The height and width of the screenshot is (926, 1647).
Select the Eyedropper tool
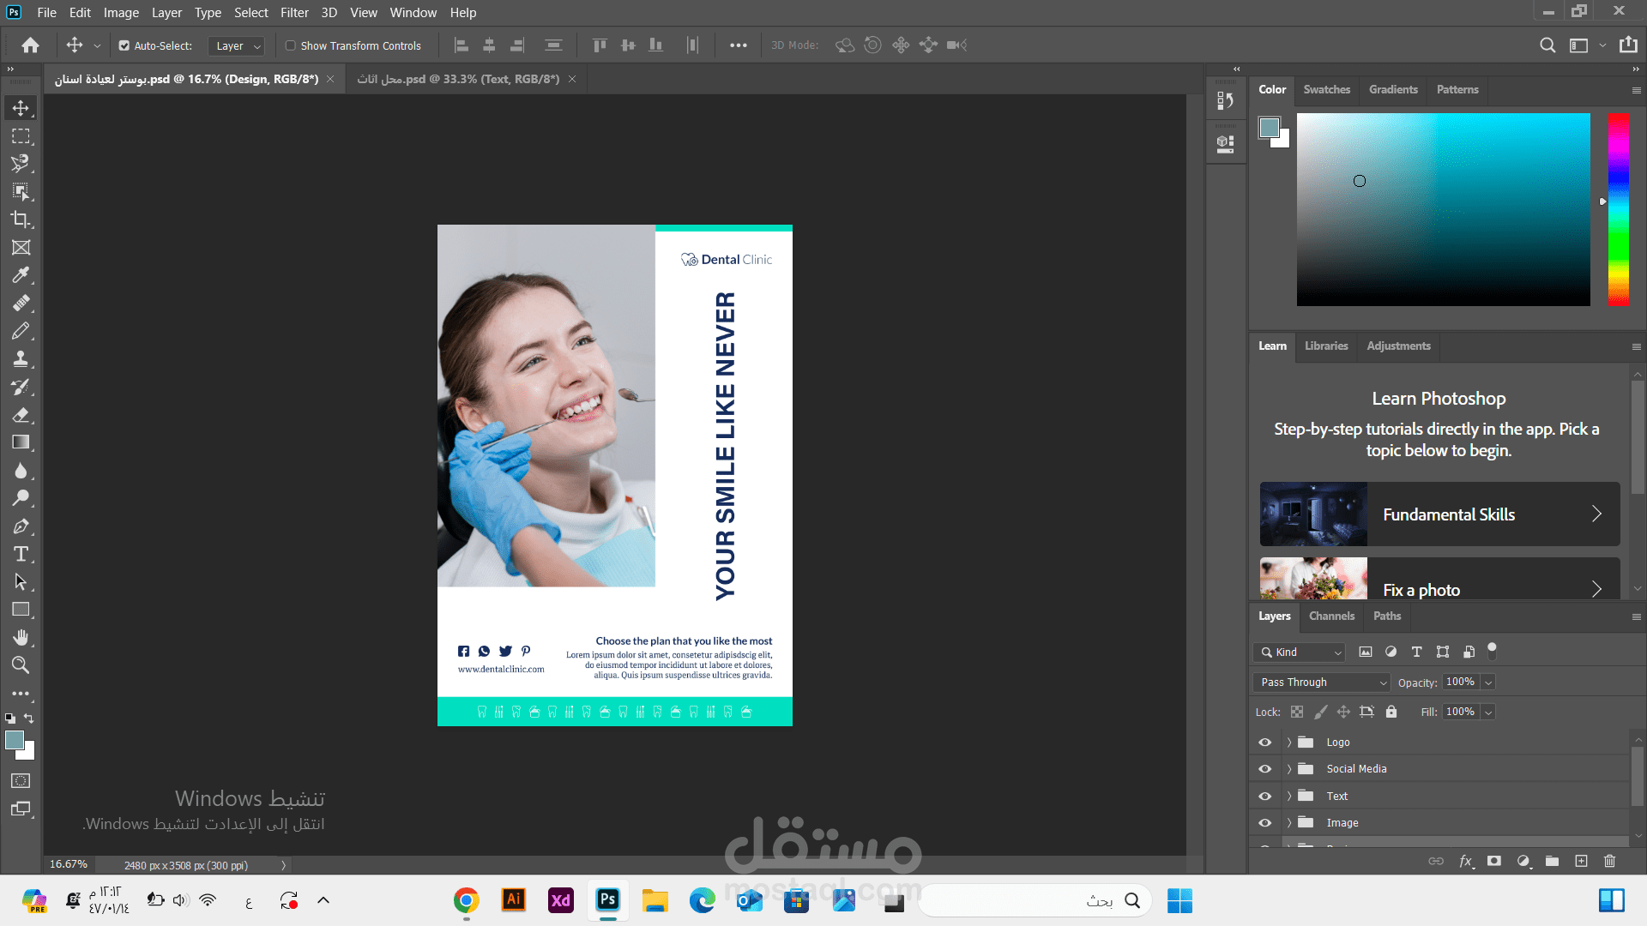(x=21, y=275)
